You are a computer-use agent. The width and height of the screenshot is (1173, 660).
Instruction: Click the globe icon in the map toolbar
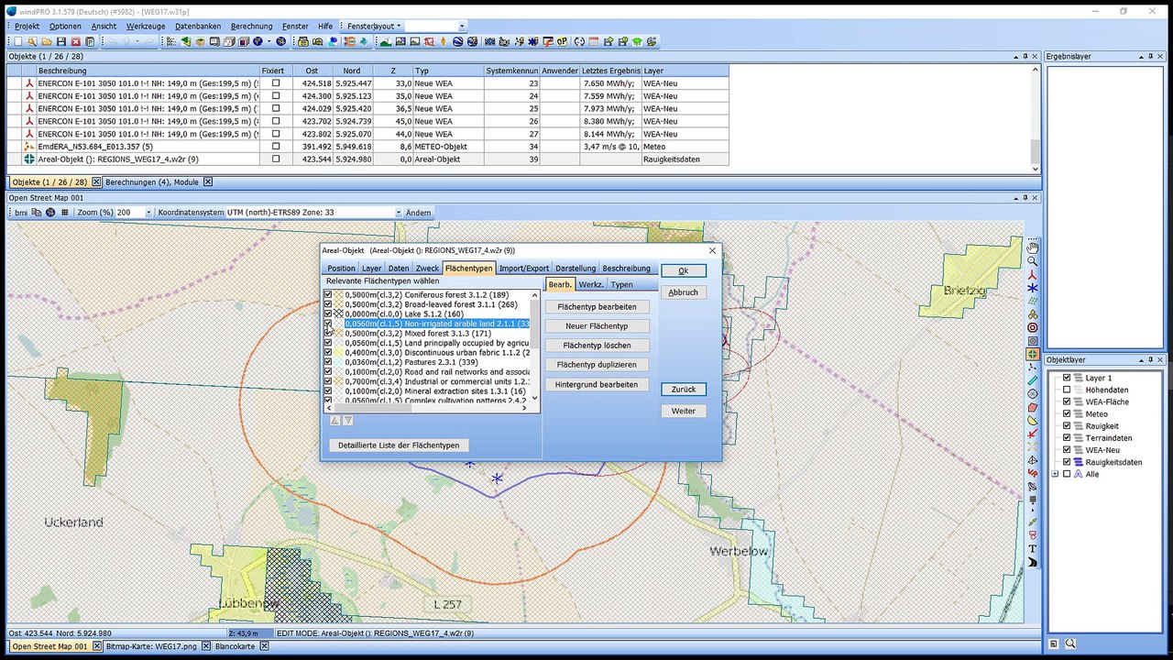50,213
